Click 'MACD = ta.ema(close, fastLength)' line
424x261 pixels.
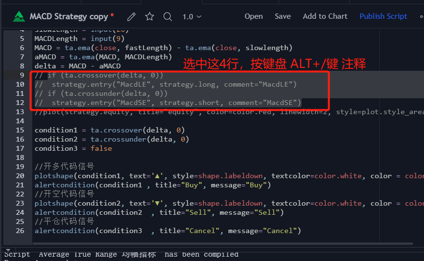coord(163,48)
